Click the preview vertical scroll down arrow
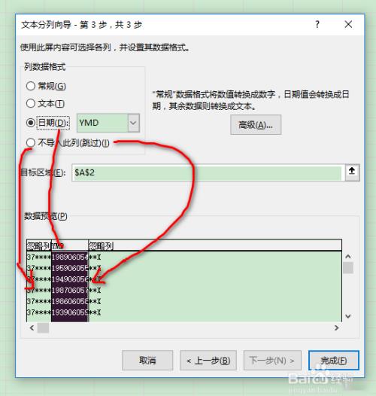 (348, 316)
